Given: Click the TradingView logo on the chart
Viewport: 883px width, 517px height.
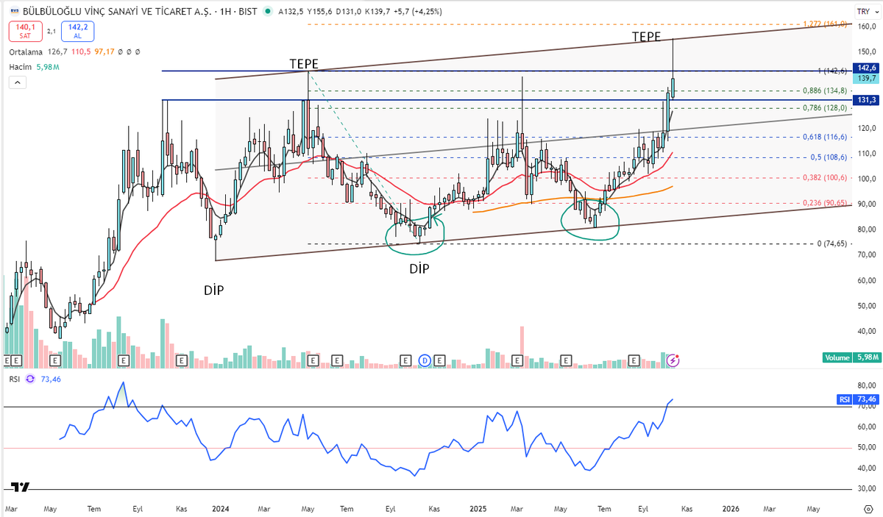Looking at the screenshot, I should tap(20, 487).
